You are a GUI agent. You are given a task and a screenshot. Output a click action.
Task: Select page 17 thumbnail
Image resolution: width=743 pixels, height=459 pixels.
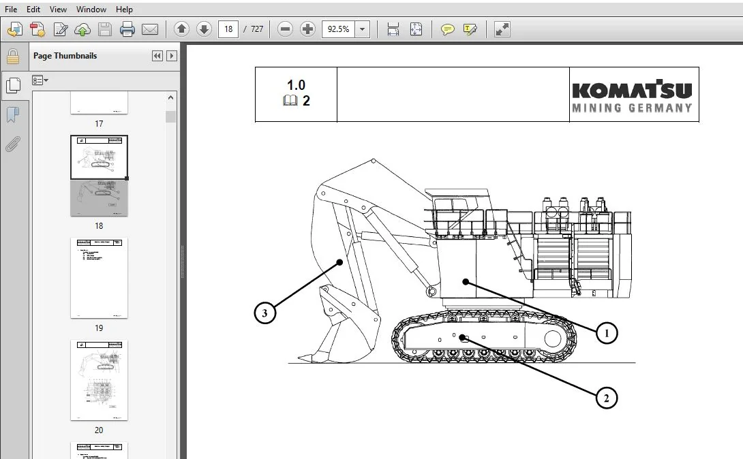pyautogui.click(x=99, y=103)
